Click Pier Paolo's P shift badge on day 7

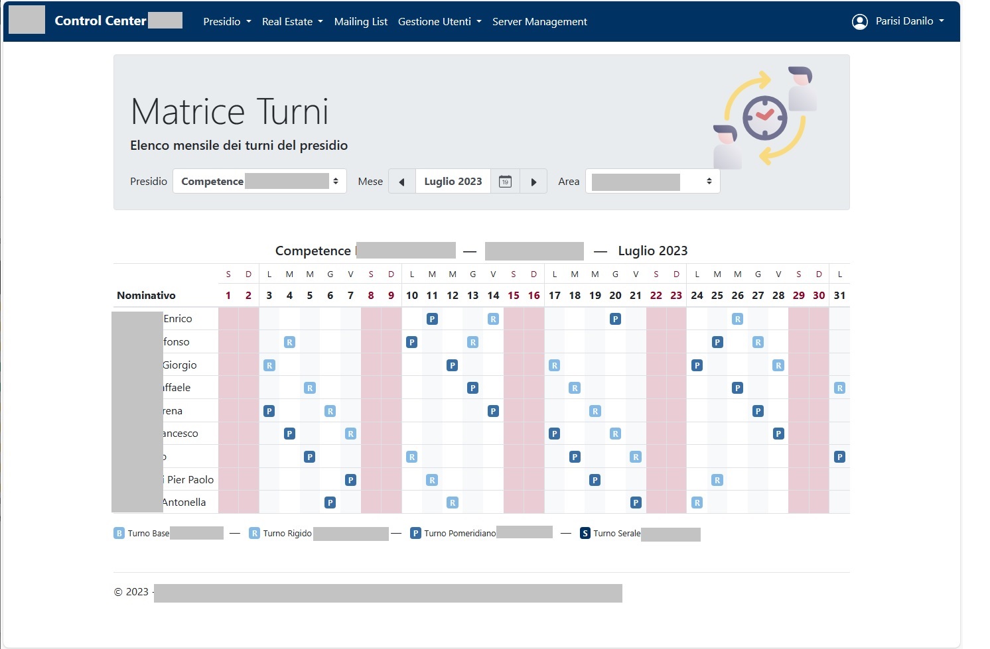tap(350, 480)
